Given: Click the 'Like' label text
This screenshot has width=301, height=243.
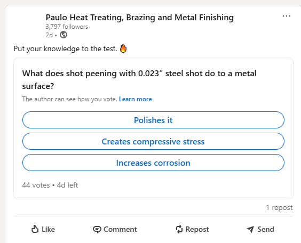Looking at the screenshot, I should click(48, 229).
